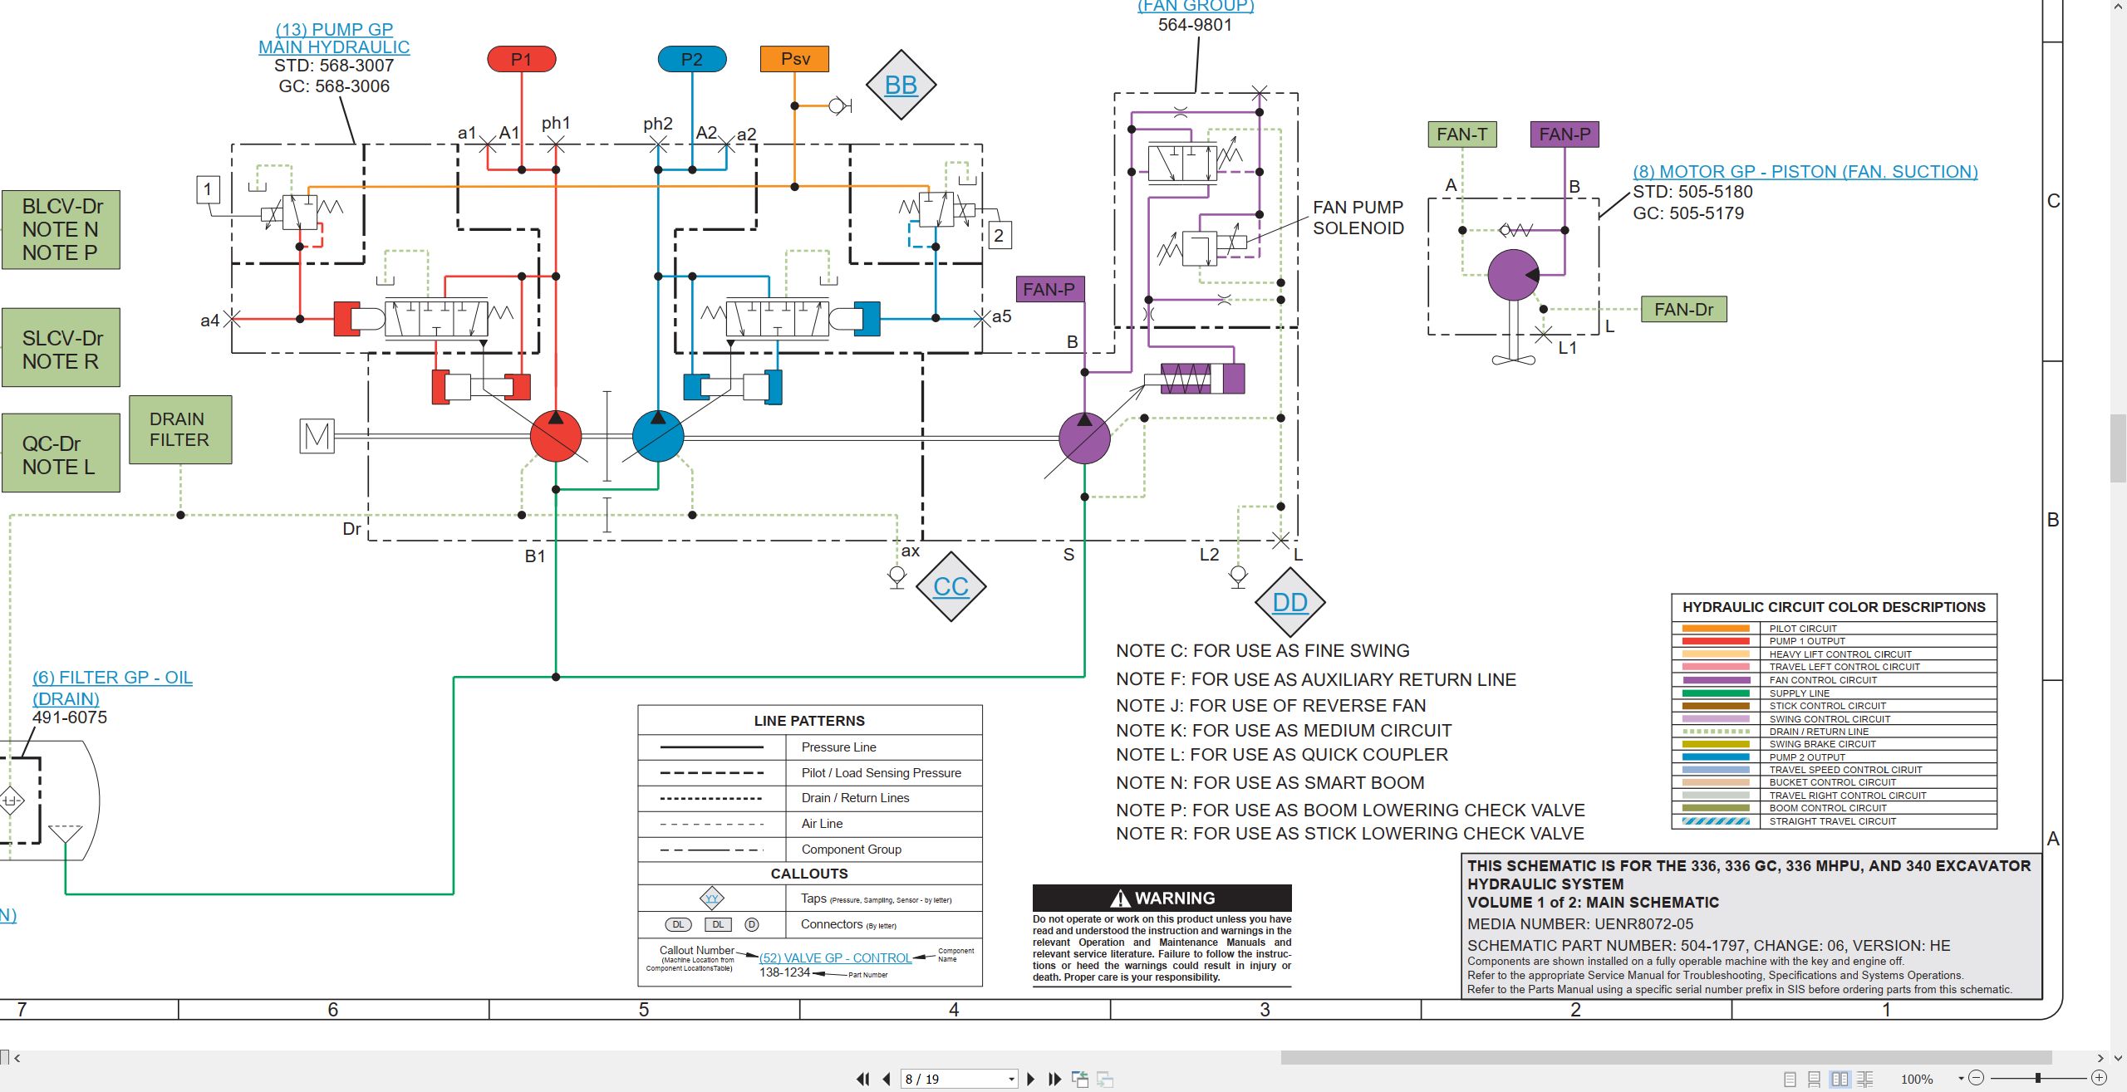Click the green FAN-Dr label
Screen dimensions: 2127x1092
(x=1683, y=309)
